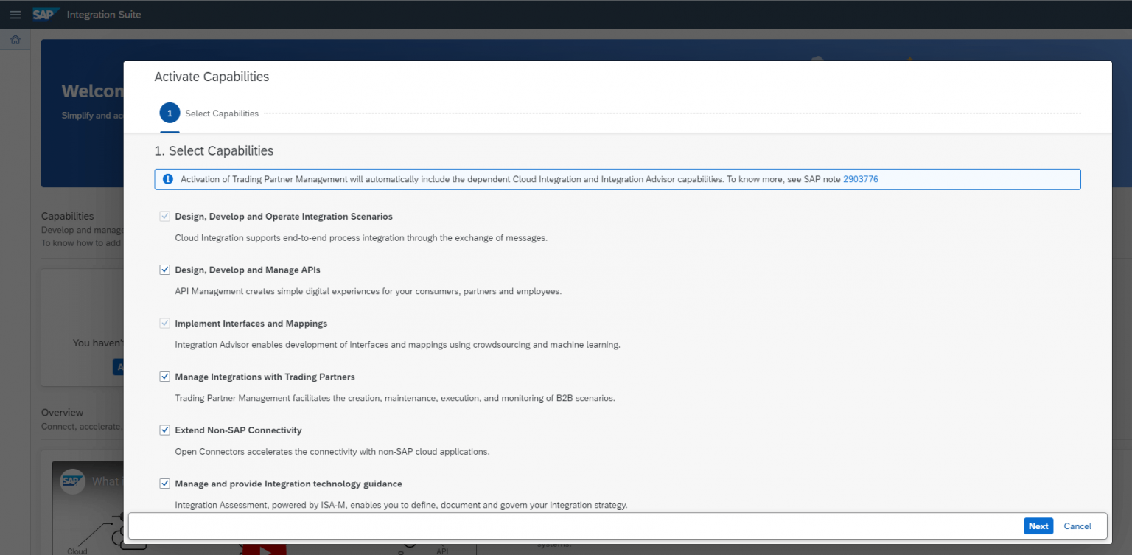Cancel the Activate Capabilities dialog
Screen dimensions: 1132x555
pos(1077,526)
